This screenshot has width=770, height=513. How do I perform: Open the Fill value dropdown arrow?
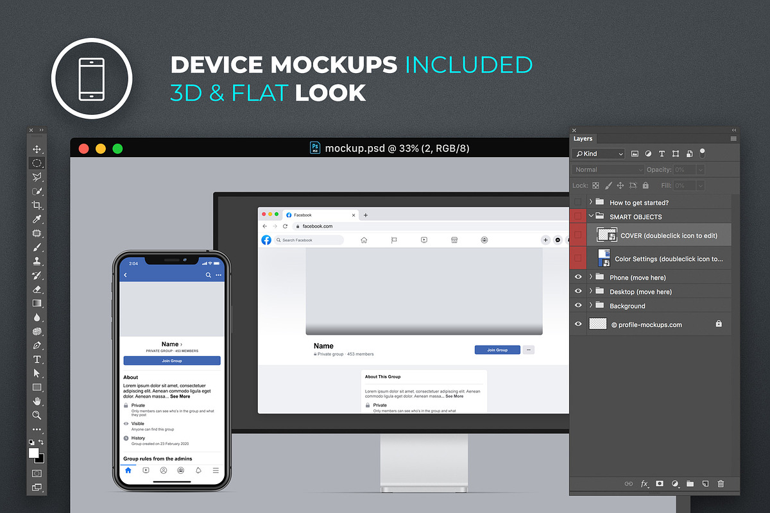pyautogui.click(x=700, y=185)
